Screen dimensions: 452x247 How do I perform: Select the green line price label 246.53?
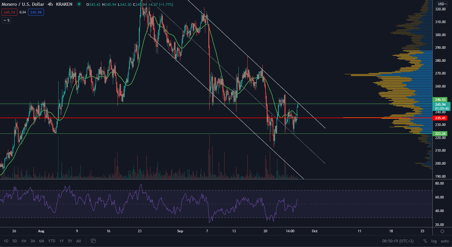point(440,99)
